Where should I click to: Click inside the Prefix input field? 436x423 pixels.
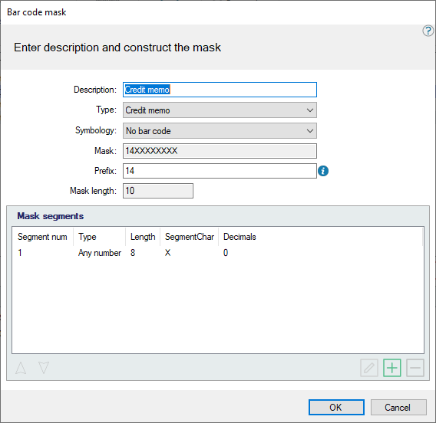pyautogui.click(x=220, y=171)
